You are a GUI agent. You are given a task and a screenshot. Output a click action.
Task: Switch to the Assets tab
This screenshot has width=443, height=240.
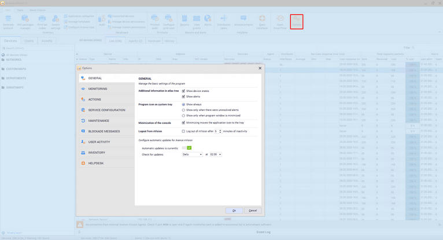click(47, 41)
